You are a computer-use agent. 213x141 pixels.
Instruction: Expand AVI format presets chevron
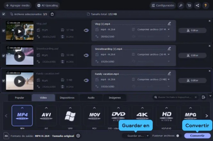click(x=46, y=108)
